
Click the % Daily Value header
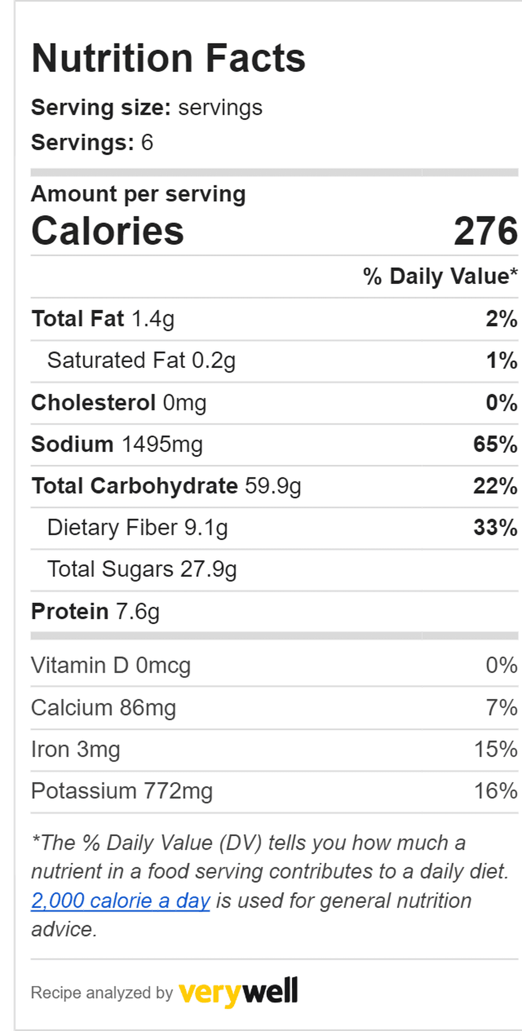coord(441,277)
